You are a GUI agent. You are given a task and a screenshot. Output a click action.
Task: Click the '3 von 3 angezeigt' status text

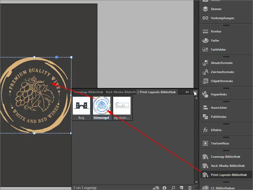coord(85,188)
